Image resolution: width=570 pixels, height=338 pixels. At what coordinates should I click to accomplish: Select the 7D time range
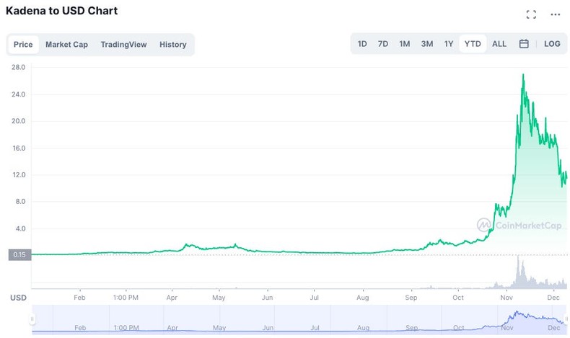click(383, 44)
